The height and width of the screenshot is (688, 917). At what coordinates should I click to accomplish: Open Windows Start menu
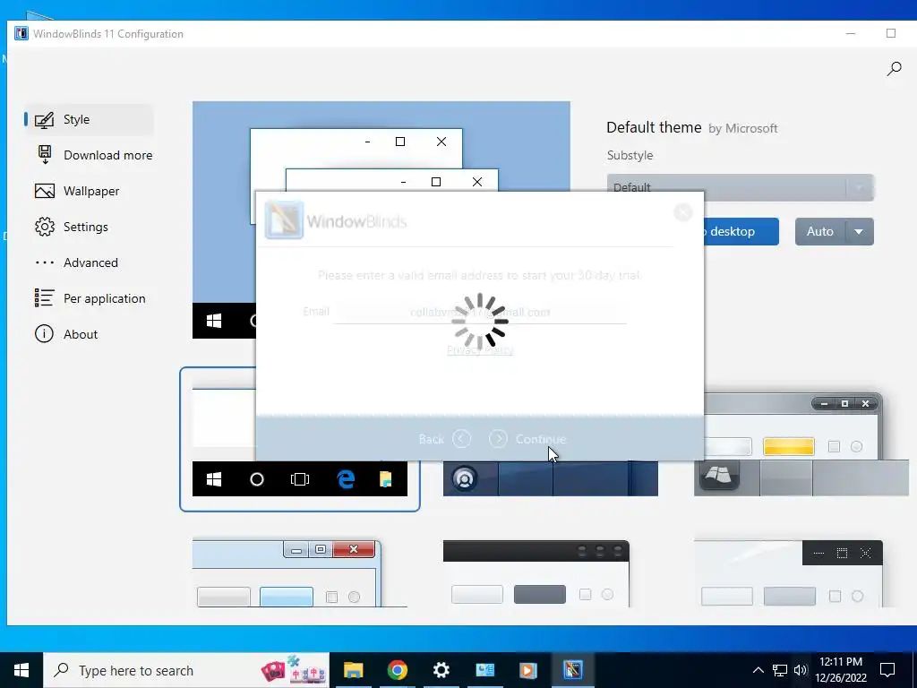tap(21, 670)
